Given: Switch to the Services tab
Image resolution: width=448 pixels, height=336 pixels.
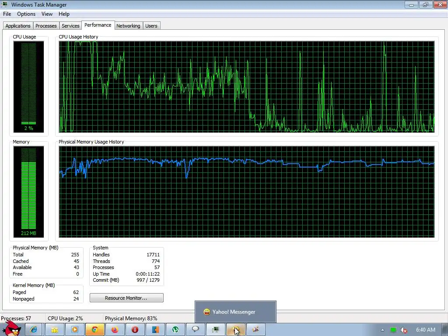Looking at the screenshot, I should tap(70, 26).
